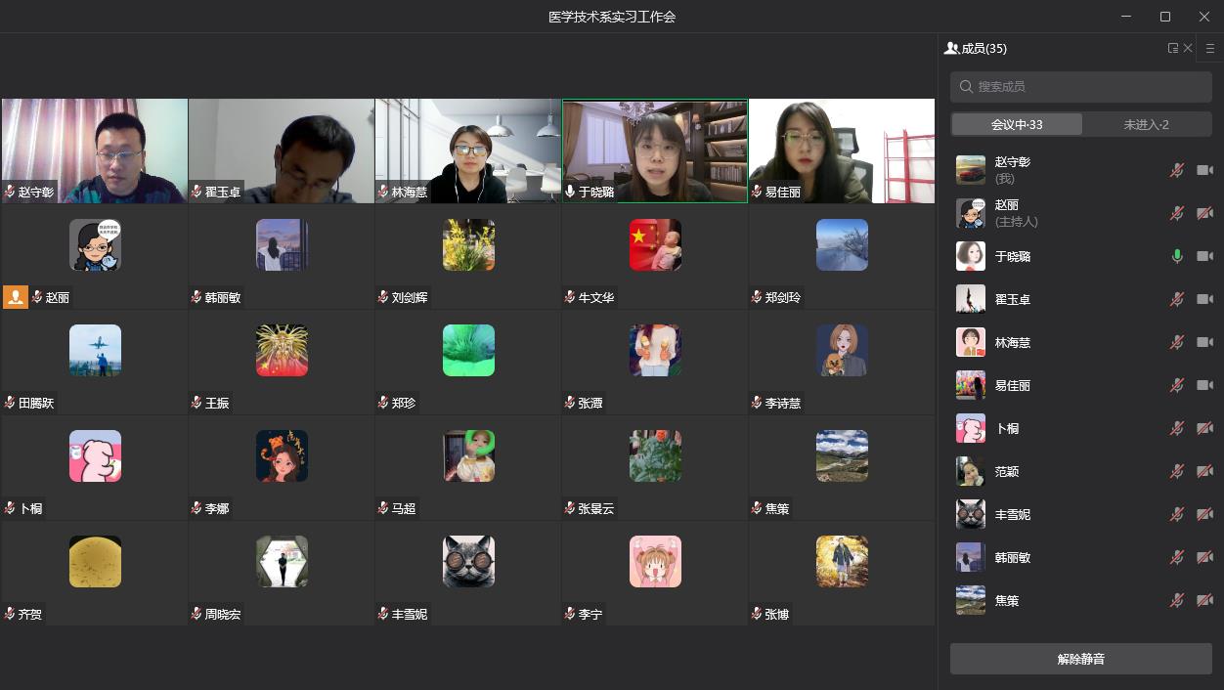Click the green microphone icon beside 于晓璐
This screenshot has height=690, width=1224.
[1177, 256]
